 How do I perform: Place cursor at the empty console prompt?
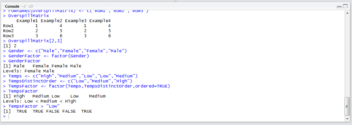pos(9,117)
